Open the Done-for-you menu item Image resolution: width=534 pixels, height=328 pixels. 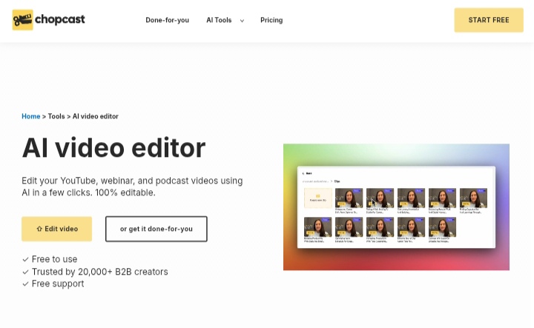[167, 20]
